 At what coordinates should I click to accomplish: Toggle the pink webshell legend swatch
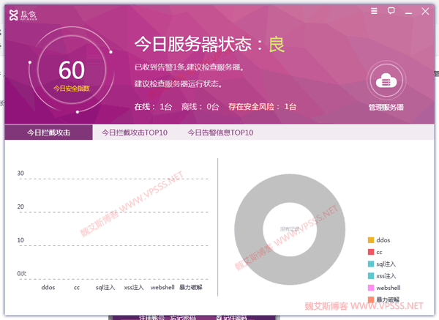[371, 289]
